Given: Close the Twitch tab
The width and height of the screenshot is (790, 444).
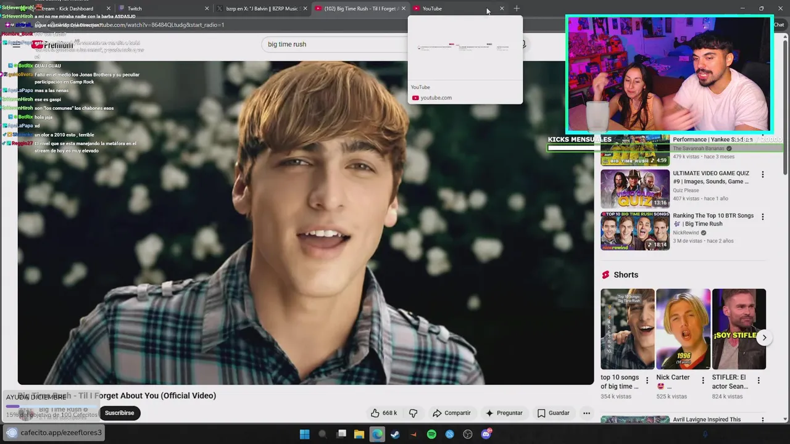Looking at the screenshot, I should click(207, 9).
